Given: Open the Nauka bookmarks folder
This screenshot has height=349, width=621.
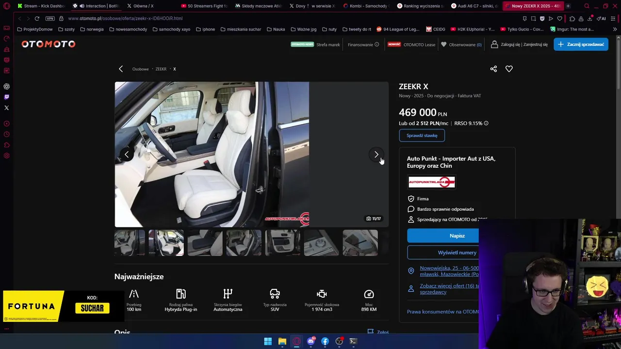Looking at the screenshot, I should click(276, 29).
